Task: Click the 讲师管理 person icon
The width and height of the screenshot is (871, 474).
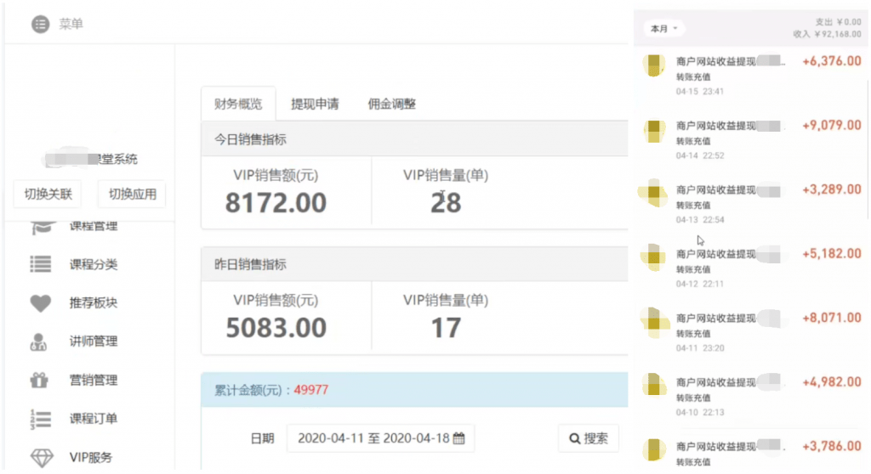Action: point(41,341)
